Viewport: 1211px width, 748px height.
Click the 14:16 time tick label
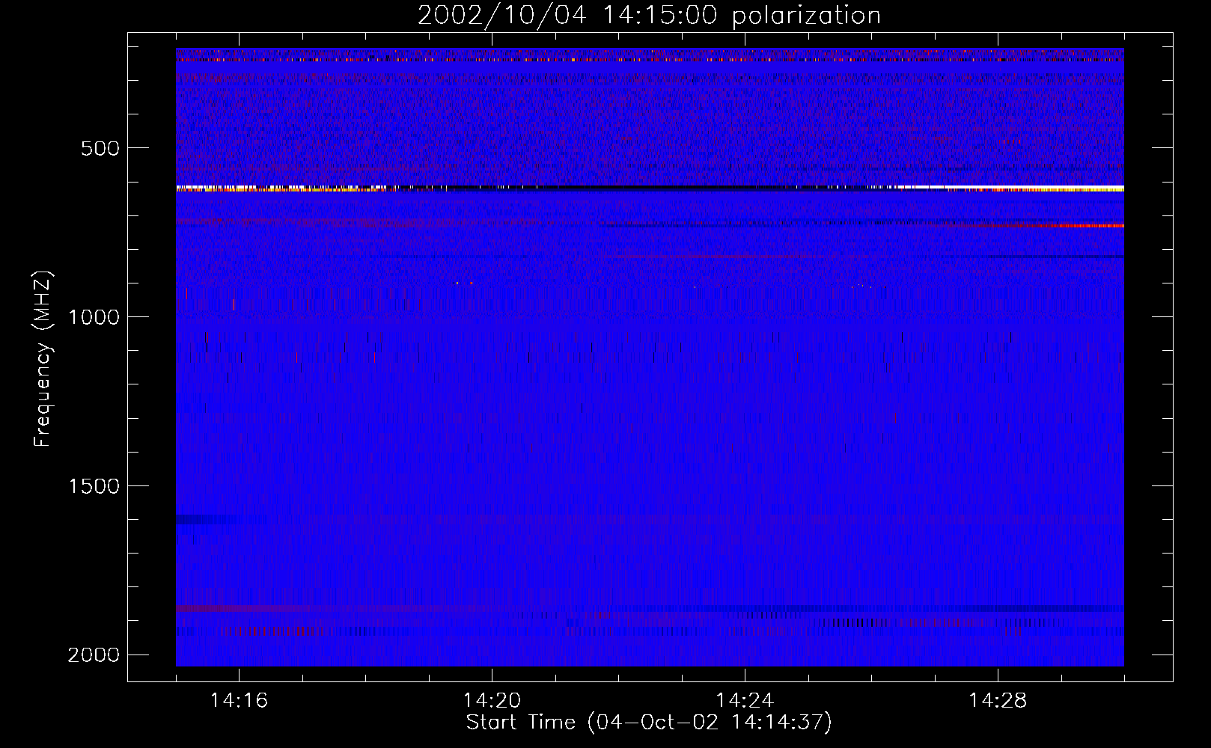240,701
